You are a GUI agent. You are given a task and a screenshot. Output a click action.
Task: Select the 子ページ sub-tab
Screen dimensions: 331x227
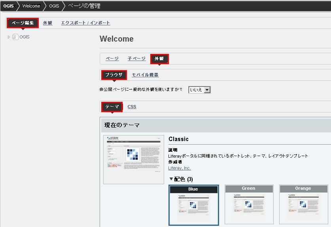coord(136,59)
